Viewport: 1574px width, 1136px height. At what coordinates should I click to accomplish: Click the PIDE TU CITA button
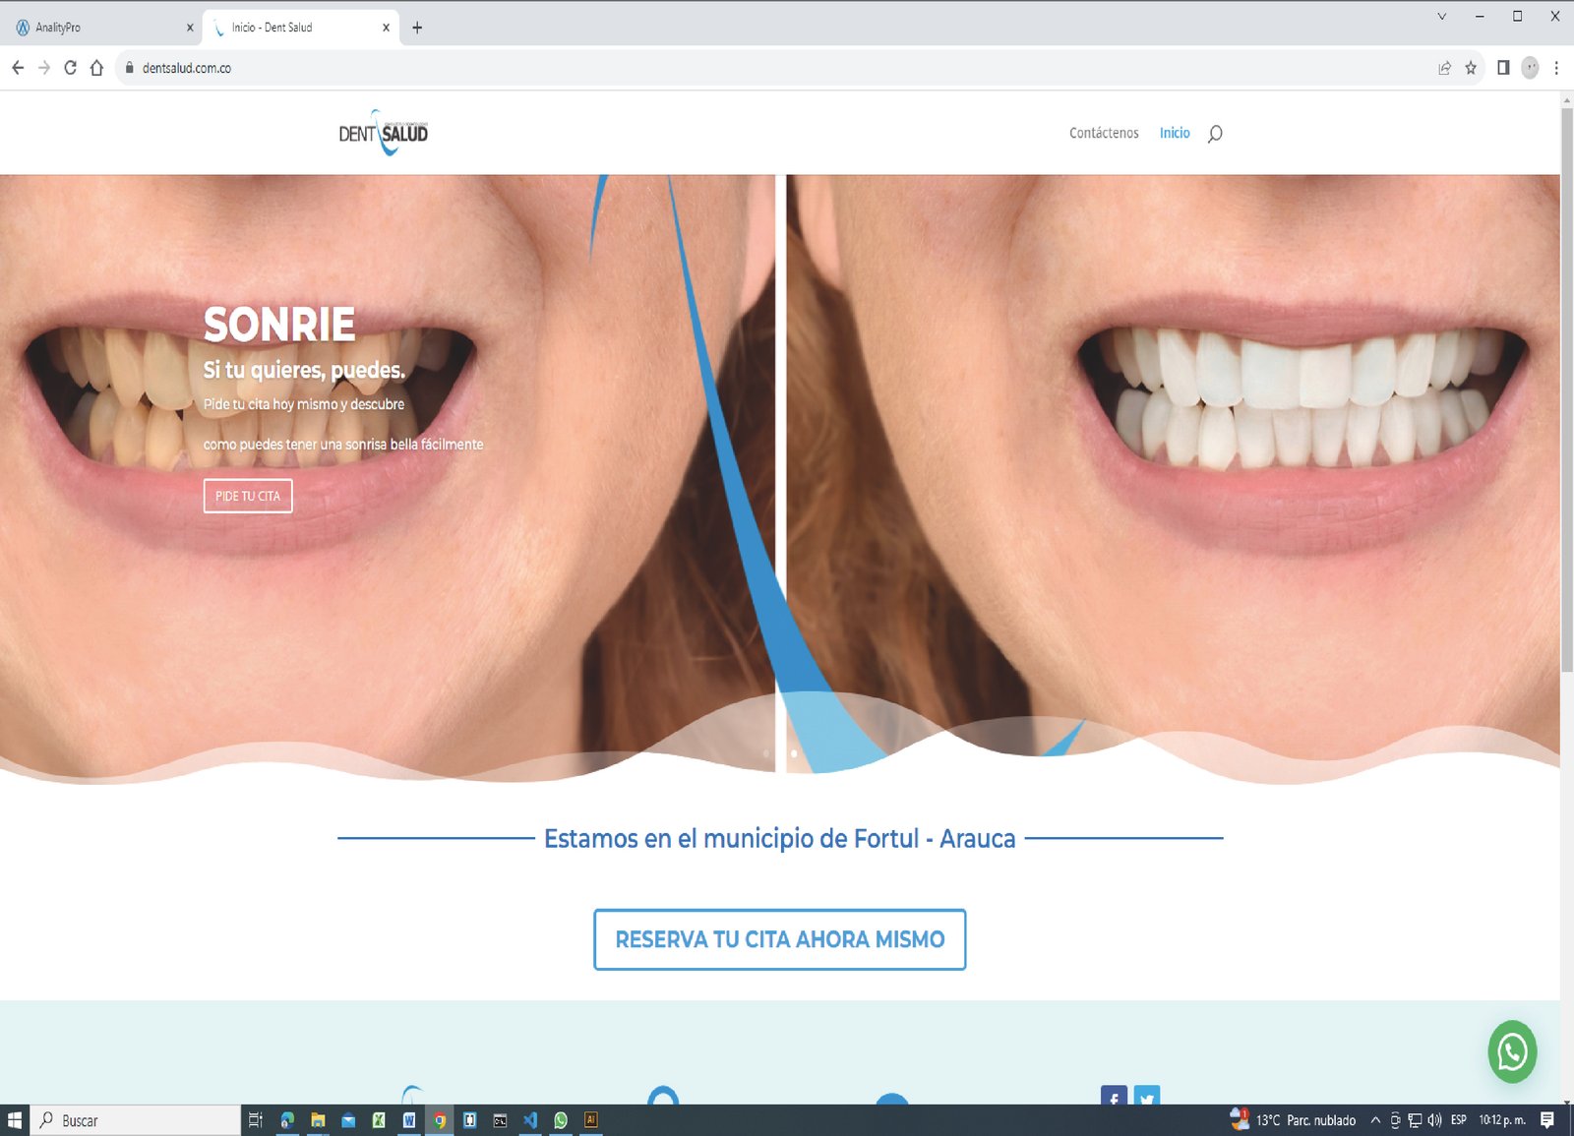(x=247, y=496)
